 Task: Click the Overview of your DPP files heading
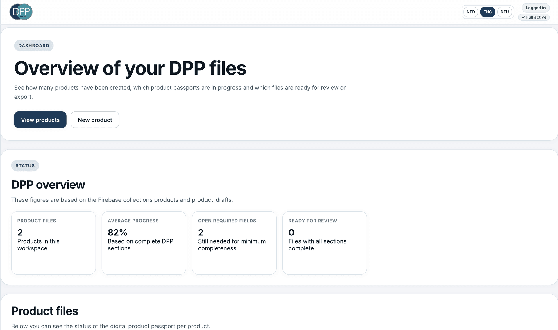coord(130,68)
